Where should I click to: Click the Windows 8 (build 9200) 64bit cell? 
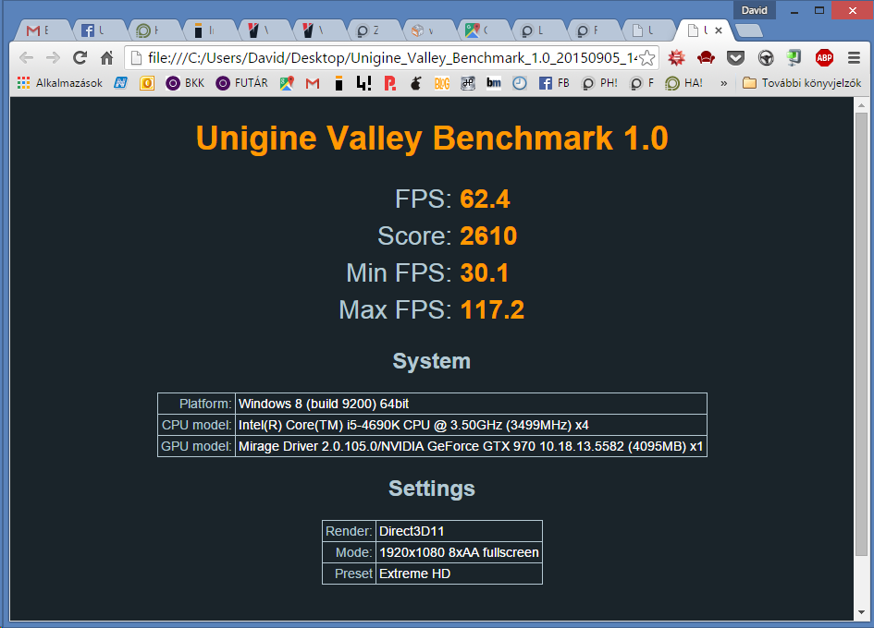(x=471, y=404)
